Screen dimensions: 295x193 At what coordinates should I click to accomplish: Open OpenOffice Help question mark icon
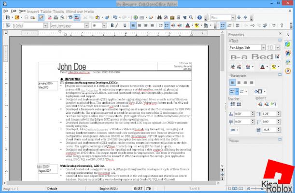pos(199,17)
